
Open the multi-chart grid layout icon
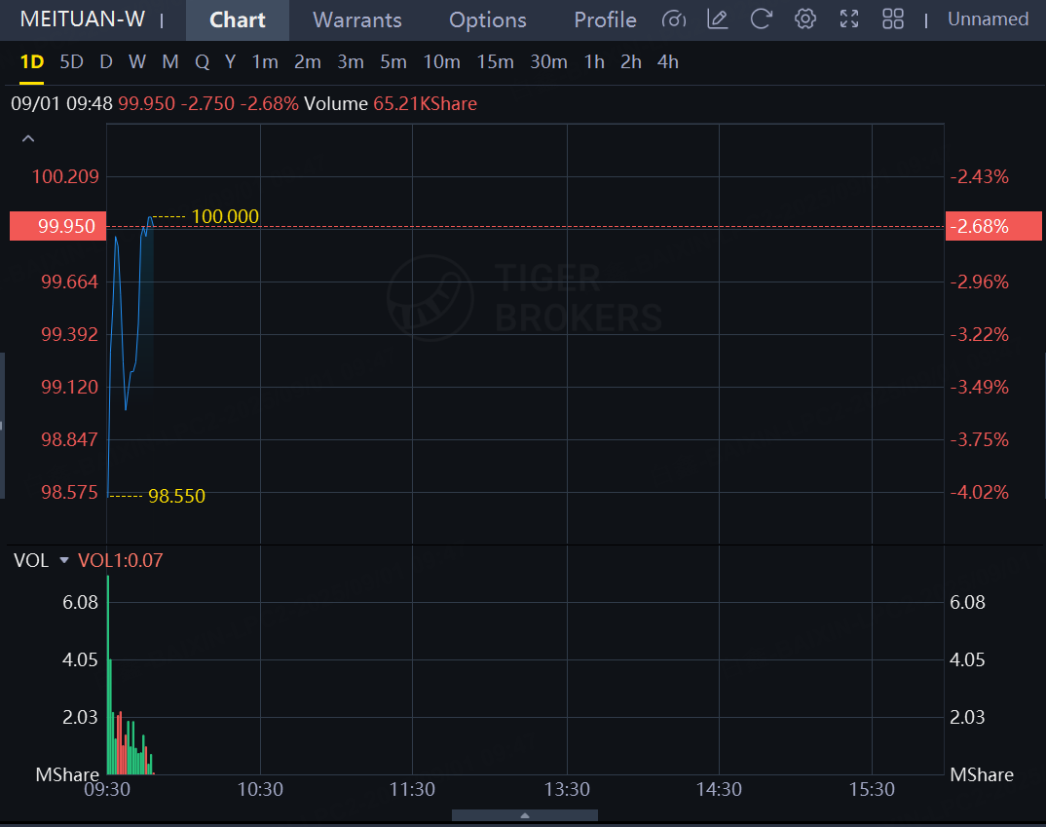point(892,19)
